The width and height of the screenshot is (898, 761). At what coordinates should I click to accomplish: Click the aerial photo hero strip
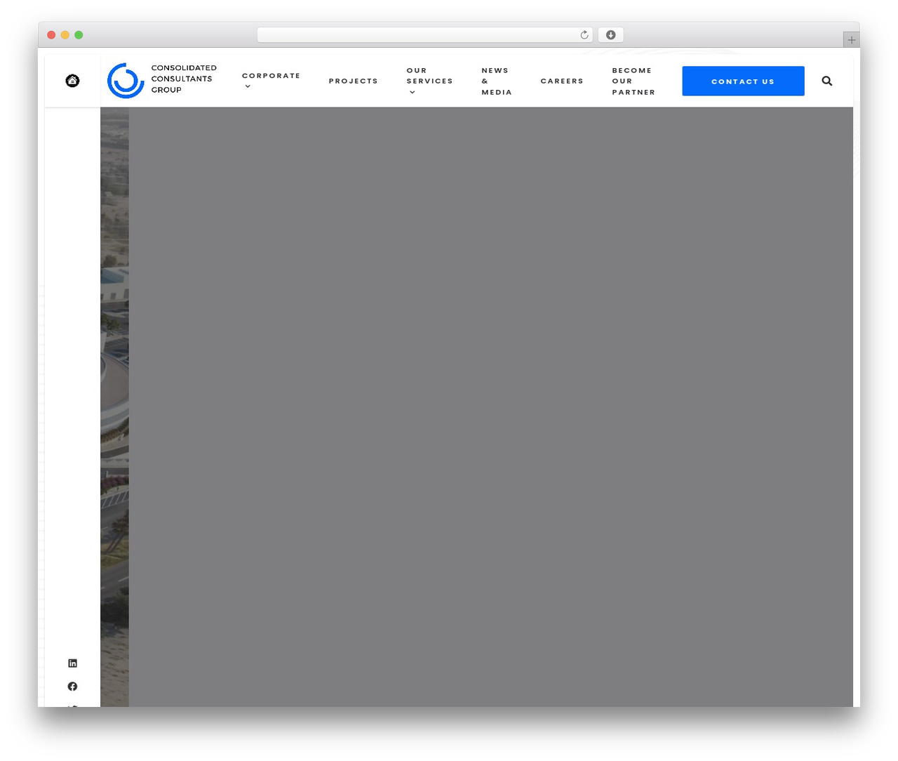114,407
